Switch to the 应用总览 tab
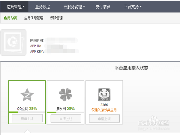180x135 pixels. 10,18
